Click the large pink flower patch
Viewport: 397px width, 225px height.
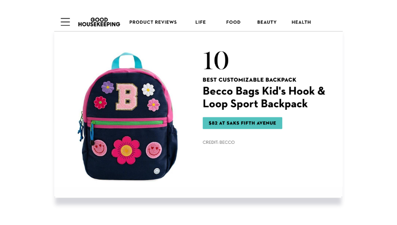(x=126, y=150)
